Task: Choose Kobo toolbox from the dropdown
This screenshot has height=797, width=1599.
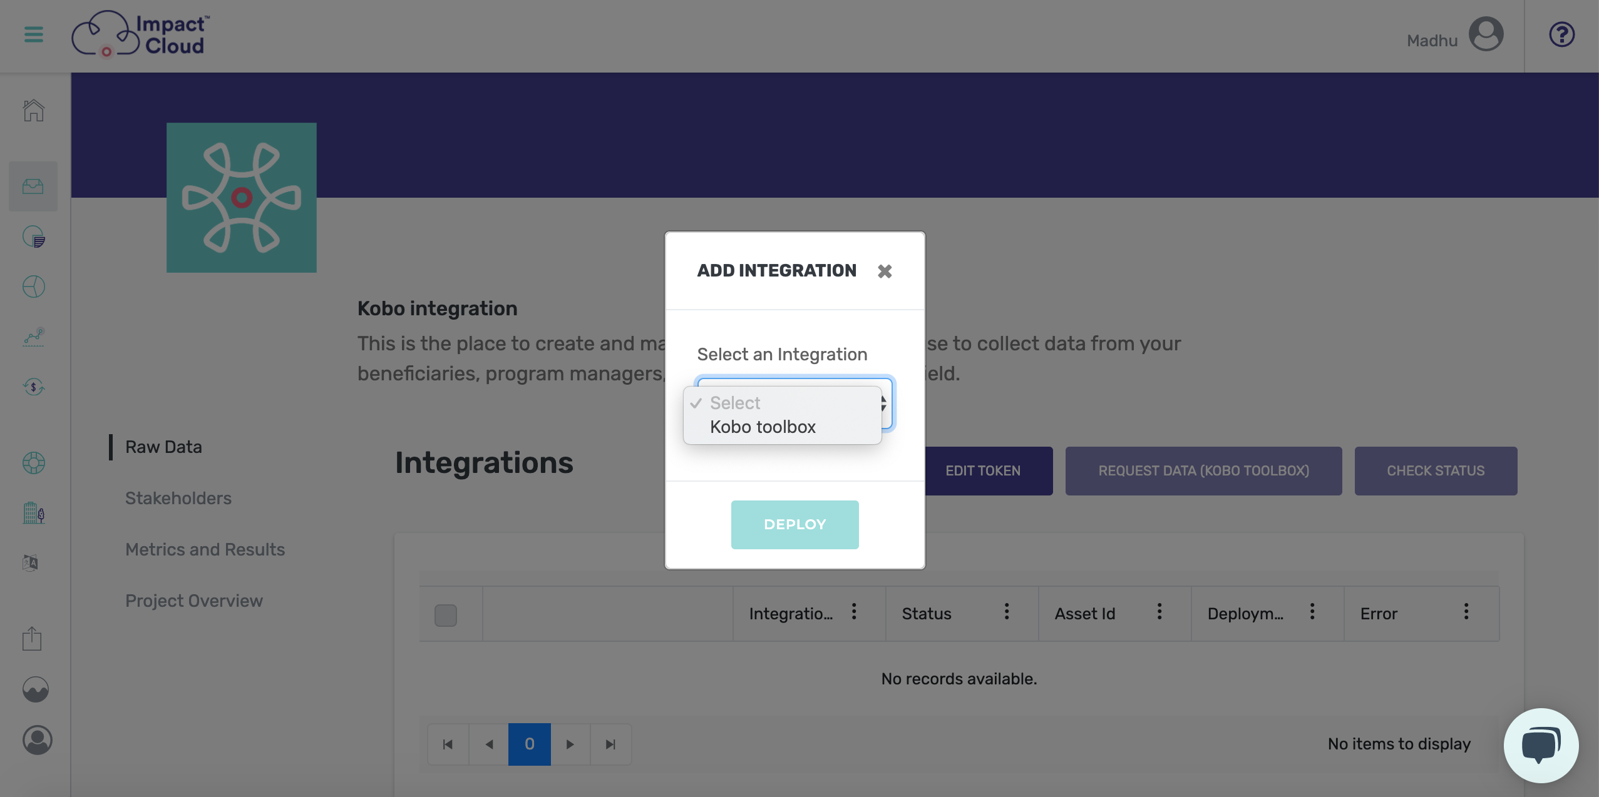Action: click(782, 427)
